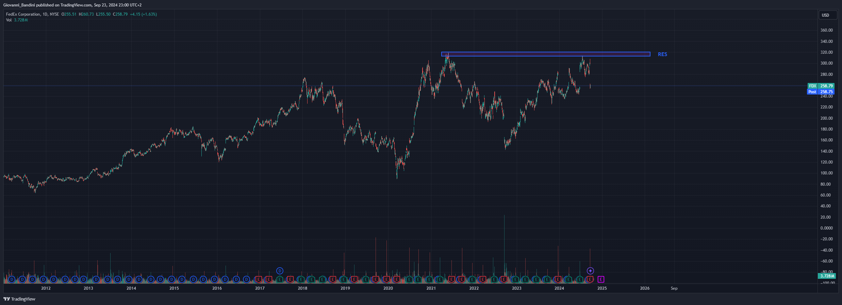Open the USD currency selector
Viewport: 842px width, 305px height.
click(x=827, y=15)
